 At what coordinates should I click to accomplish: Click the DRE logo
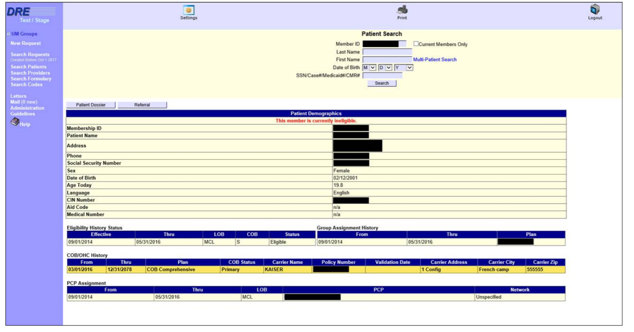[x=31, y=11]
